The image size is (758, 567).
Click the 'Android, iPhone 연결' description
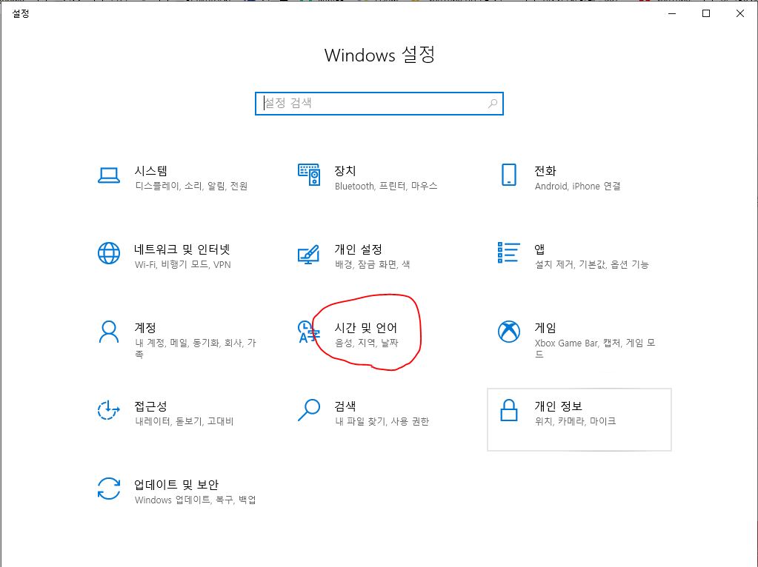point(578,186)
